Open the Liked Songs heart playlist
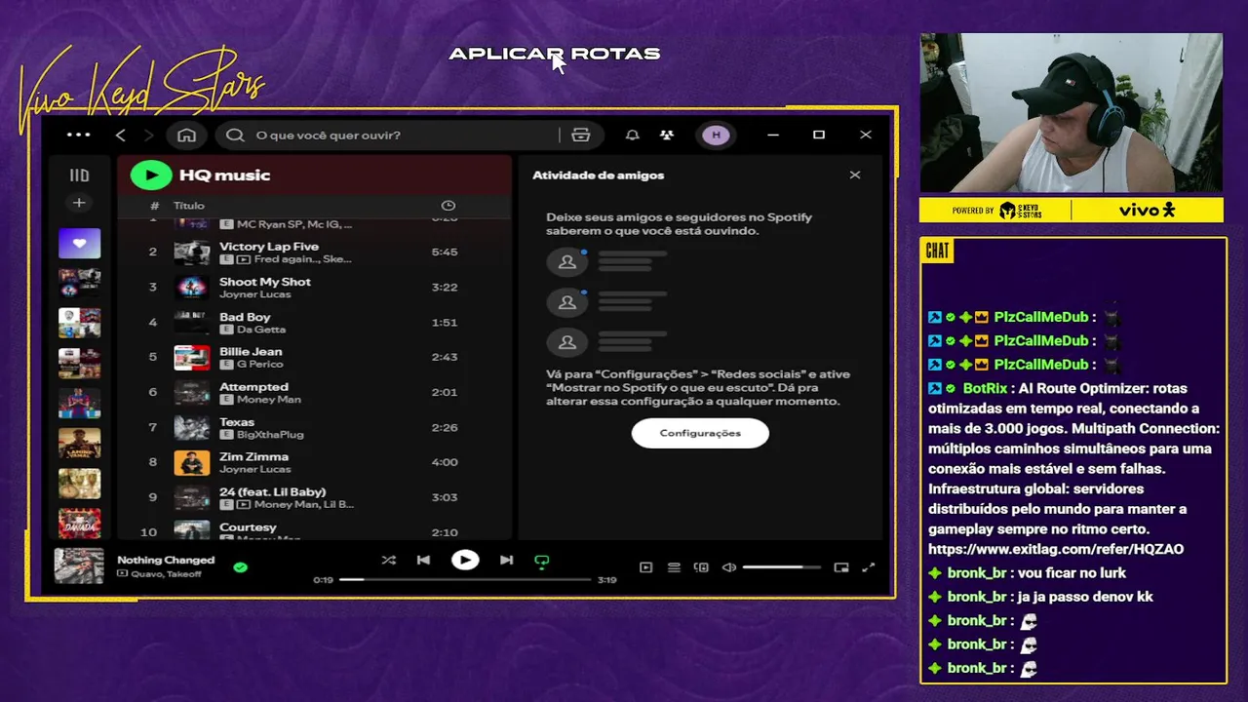Screen dimensions: 1248x702 click(x=79, y=243)
